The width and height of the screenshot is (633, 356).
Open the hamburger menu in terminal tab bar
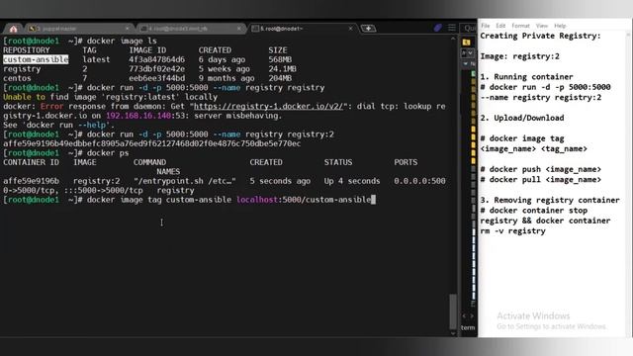coord(452,28)
